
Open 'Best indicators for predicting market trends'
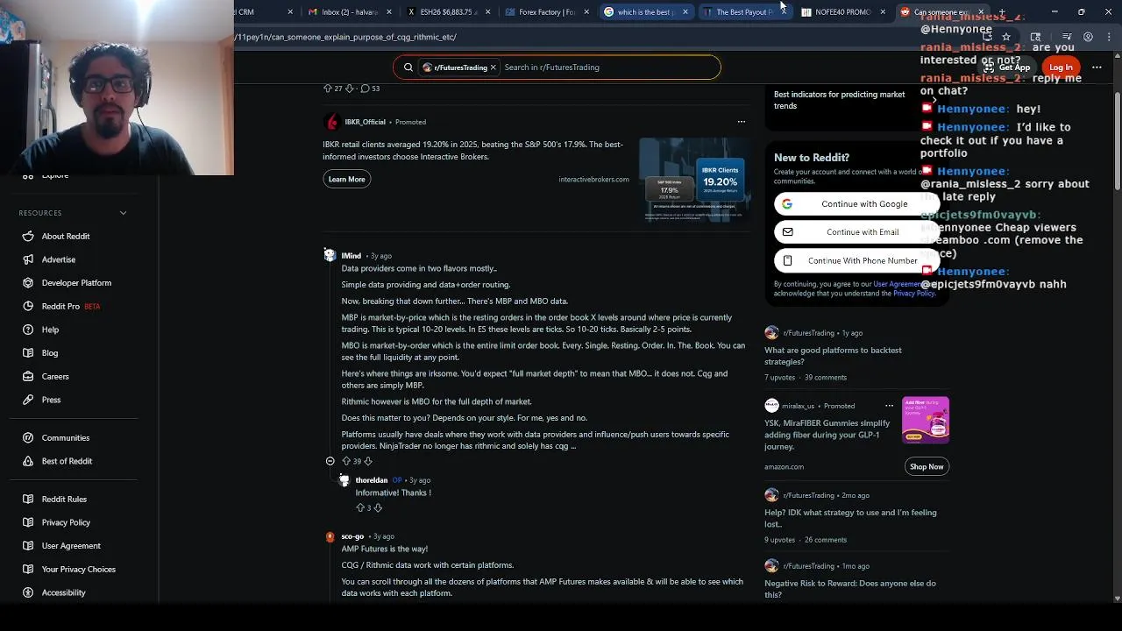coord(839,100)
